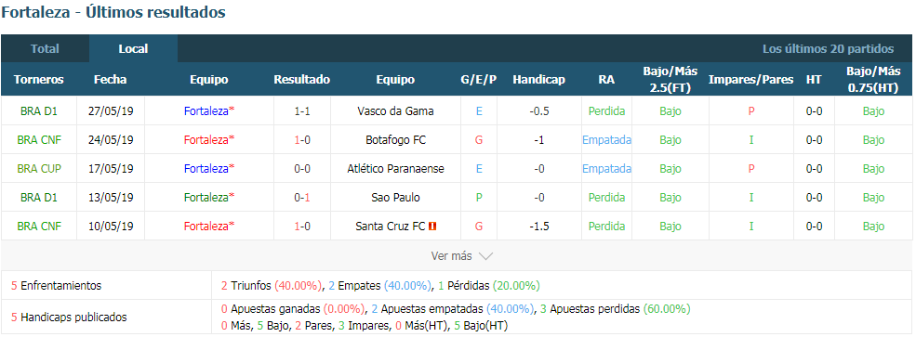916x337 pixels.
Task: Select the Local tab
Action: point(133,49)
